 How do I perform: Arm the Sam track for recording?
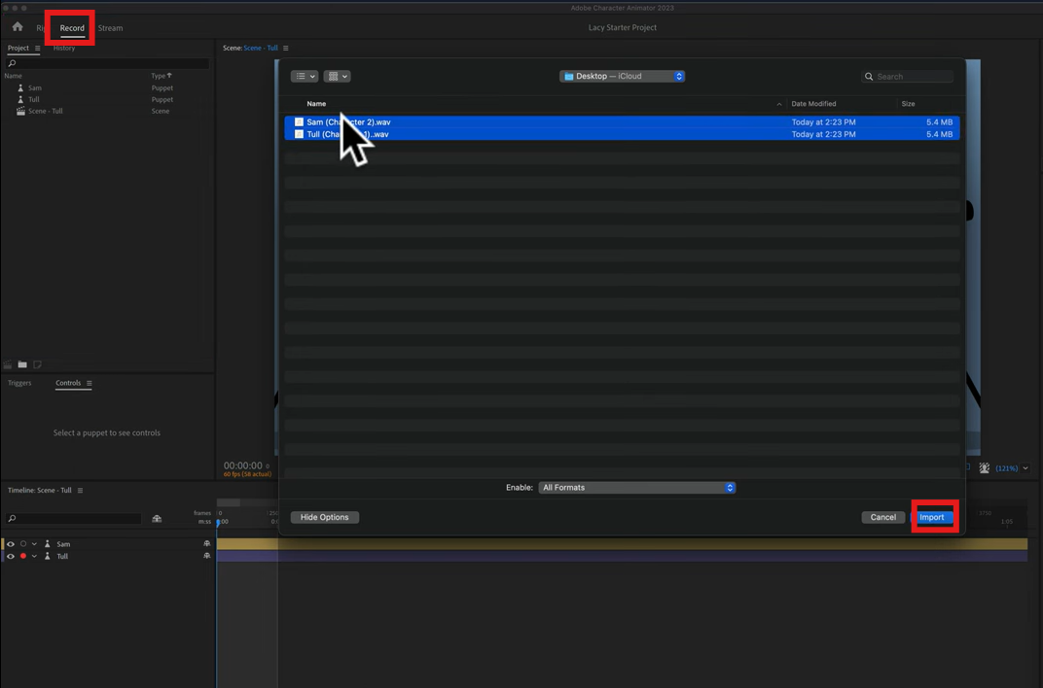click(x=22, y=544)
